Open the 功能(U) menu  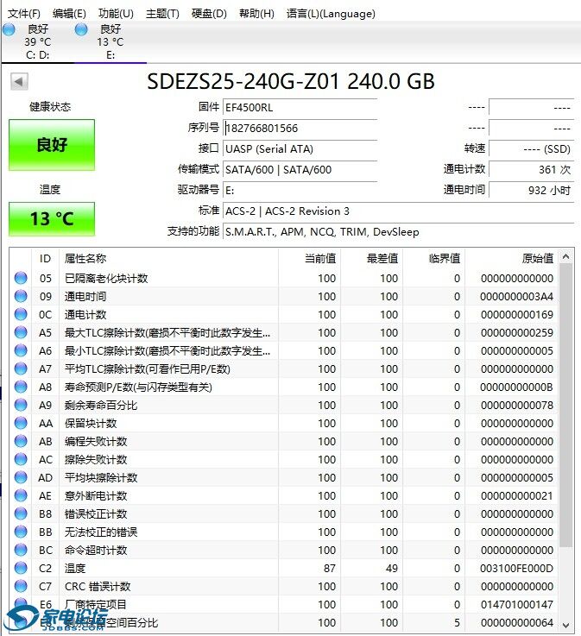click(x=116, y=14)
